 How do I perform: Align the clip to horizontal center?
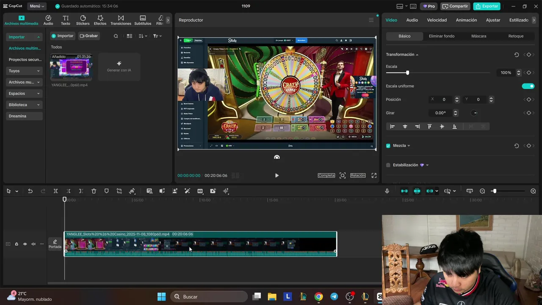pyautogui.click(x=405, y=126)
